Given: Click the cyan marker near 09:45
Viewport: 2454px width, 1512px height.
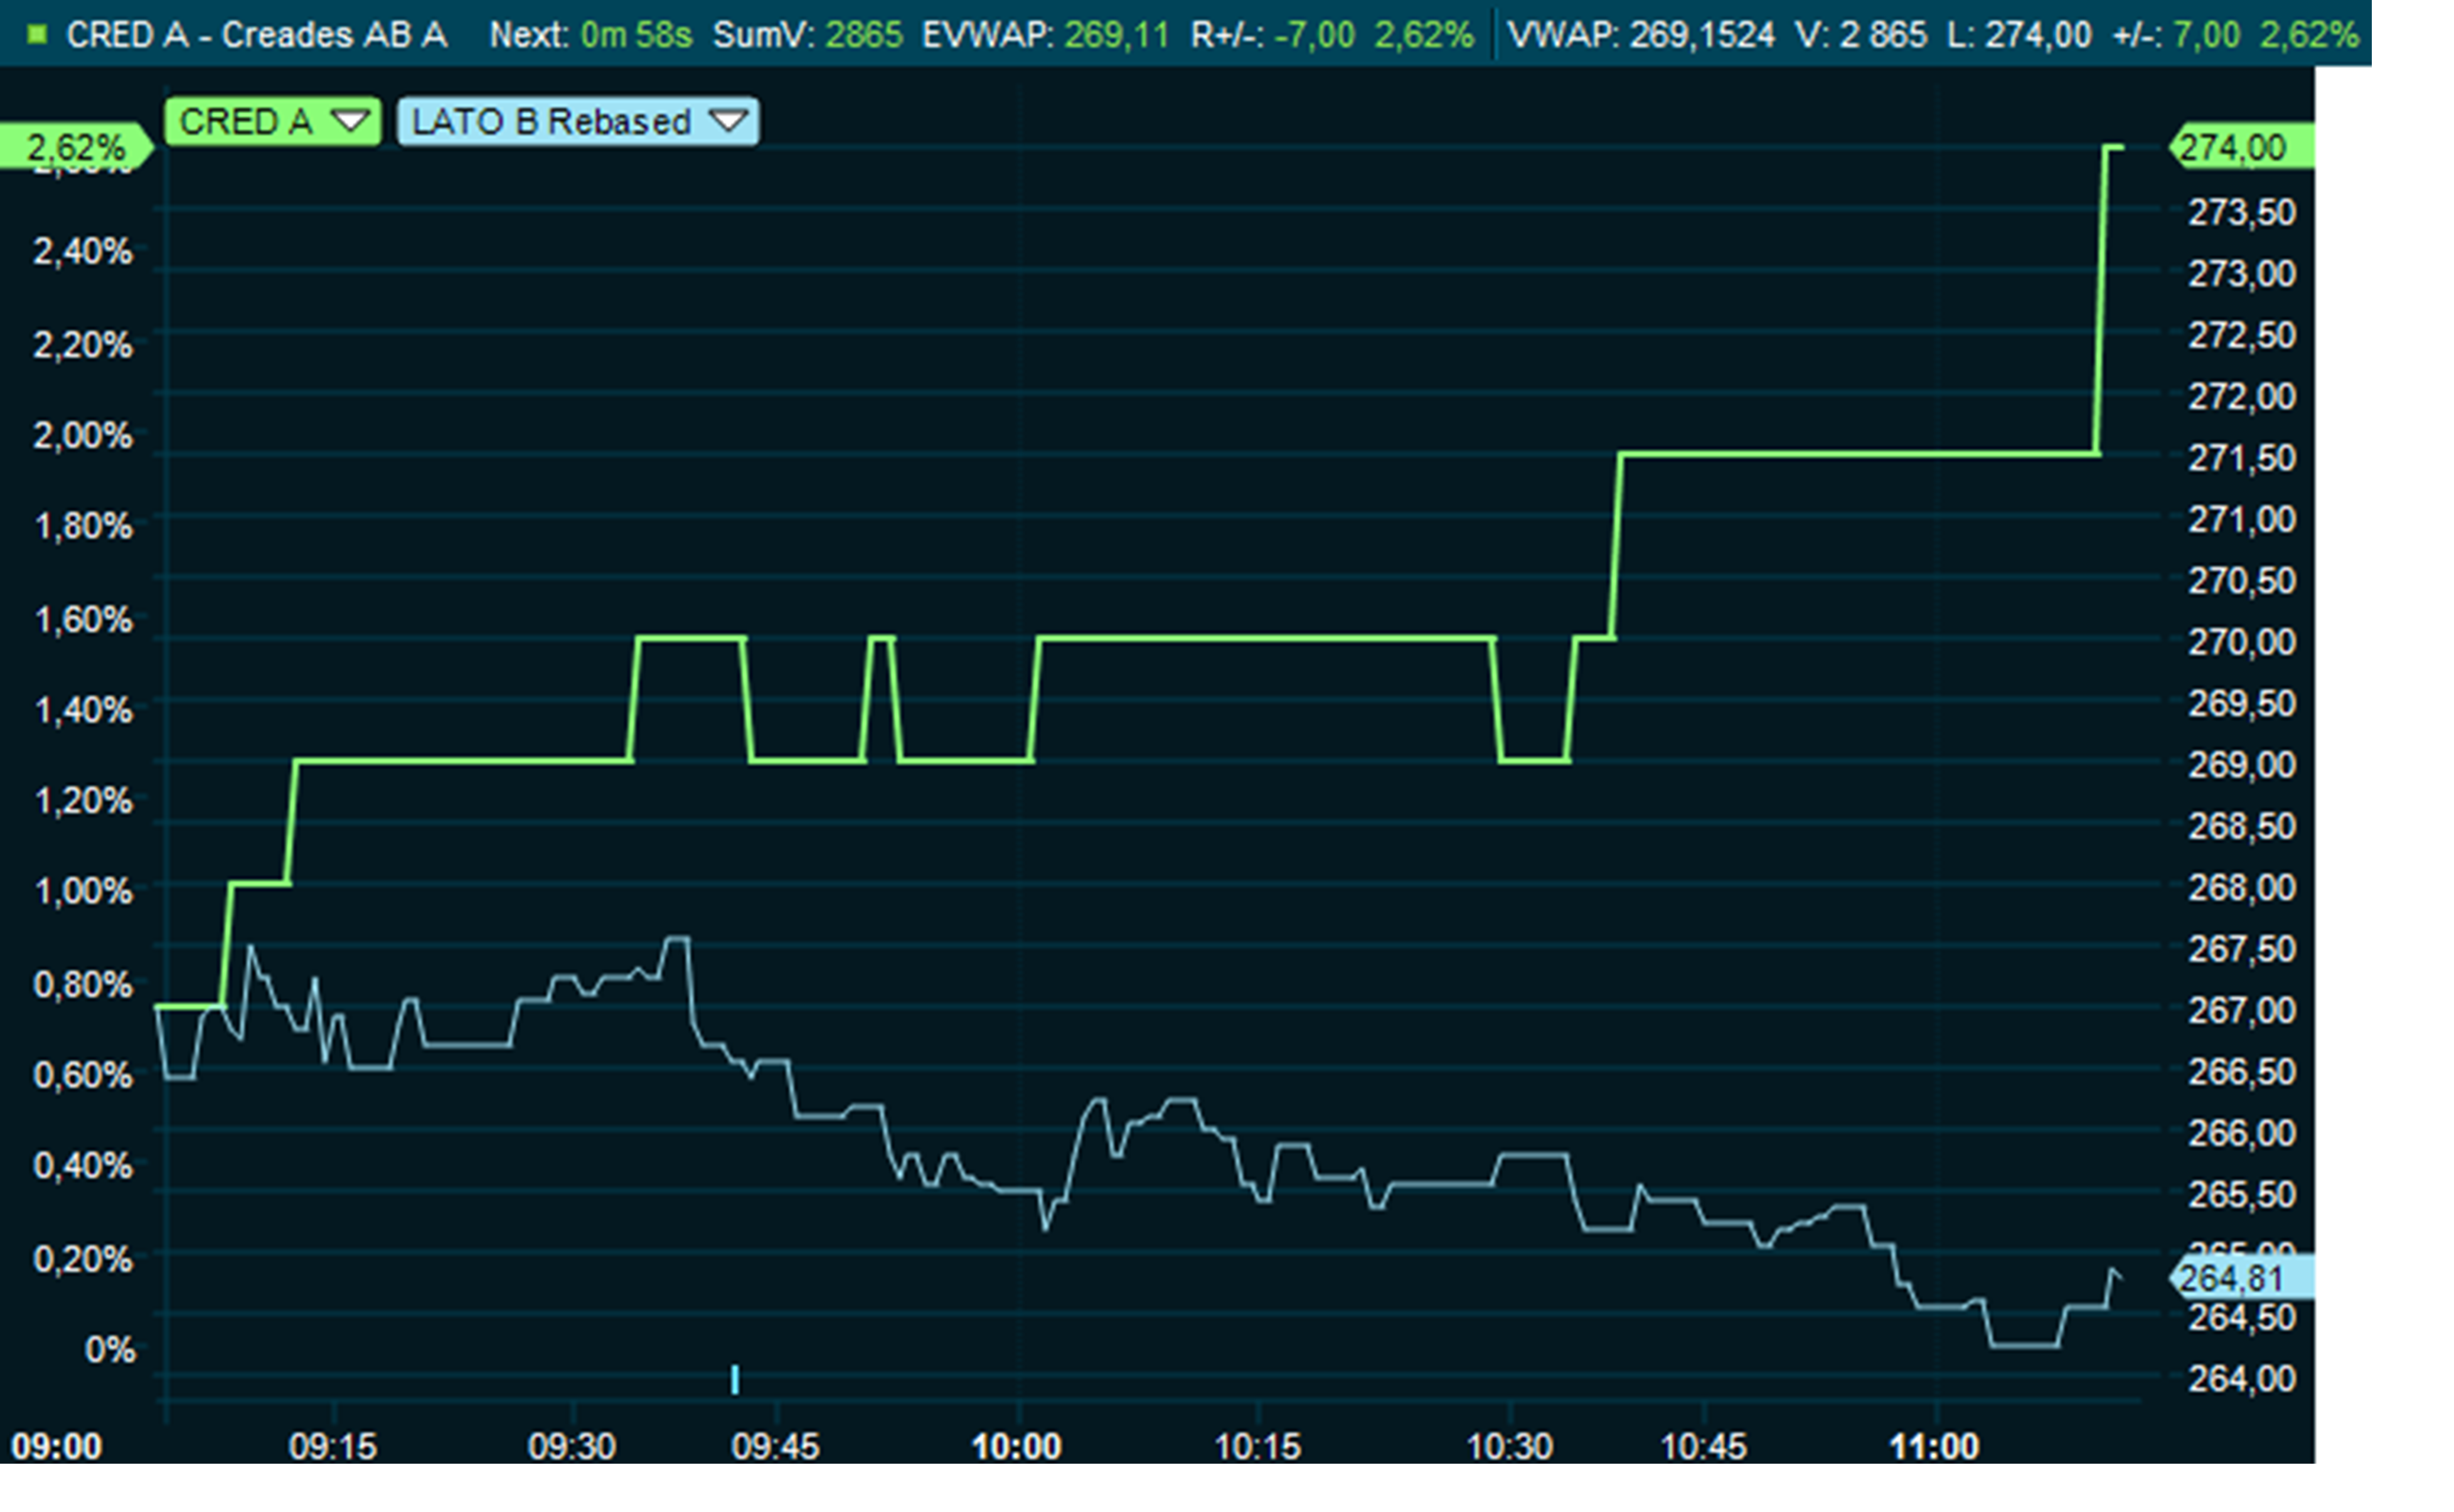Looking at the screenshot, I should click(735, 1379).
